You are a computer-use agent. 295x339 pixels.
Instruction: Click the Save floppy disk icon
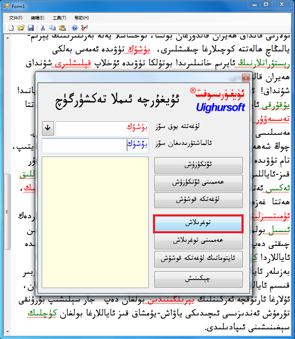[31, 28]
